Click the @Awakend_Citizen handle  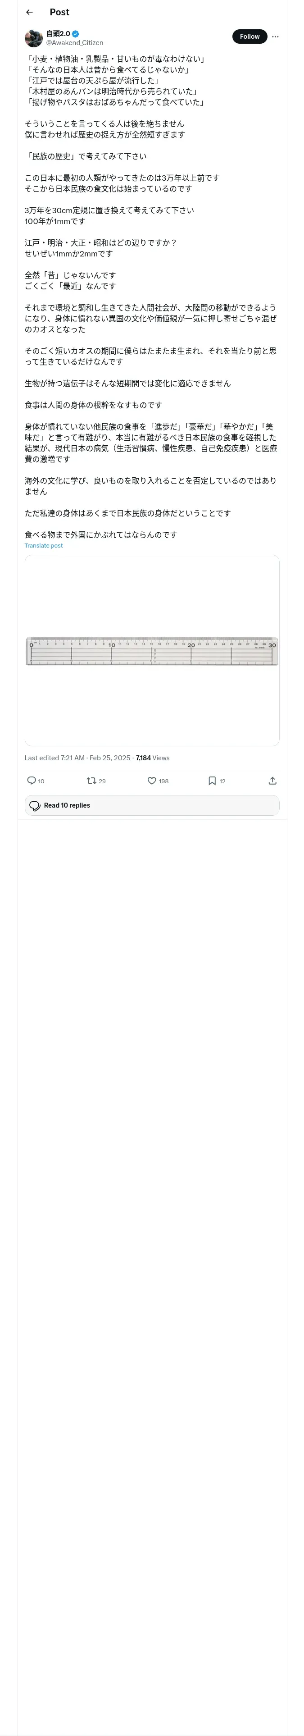point(74,42)
